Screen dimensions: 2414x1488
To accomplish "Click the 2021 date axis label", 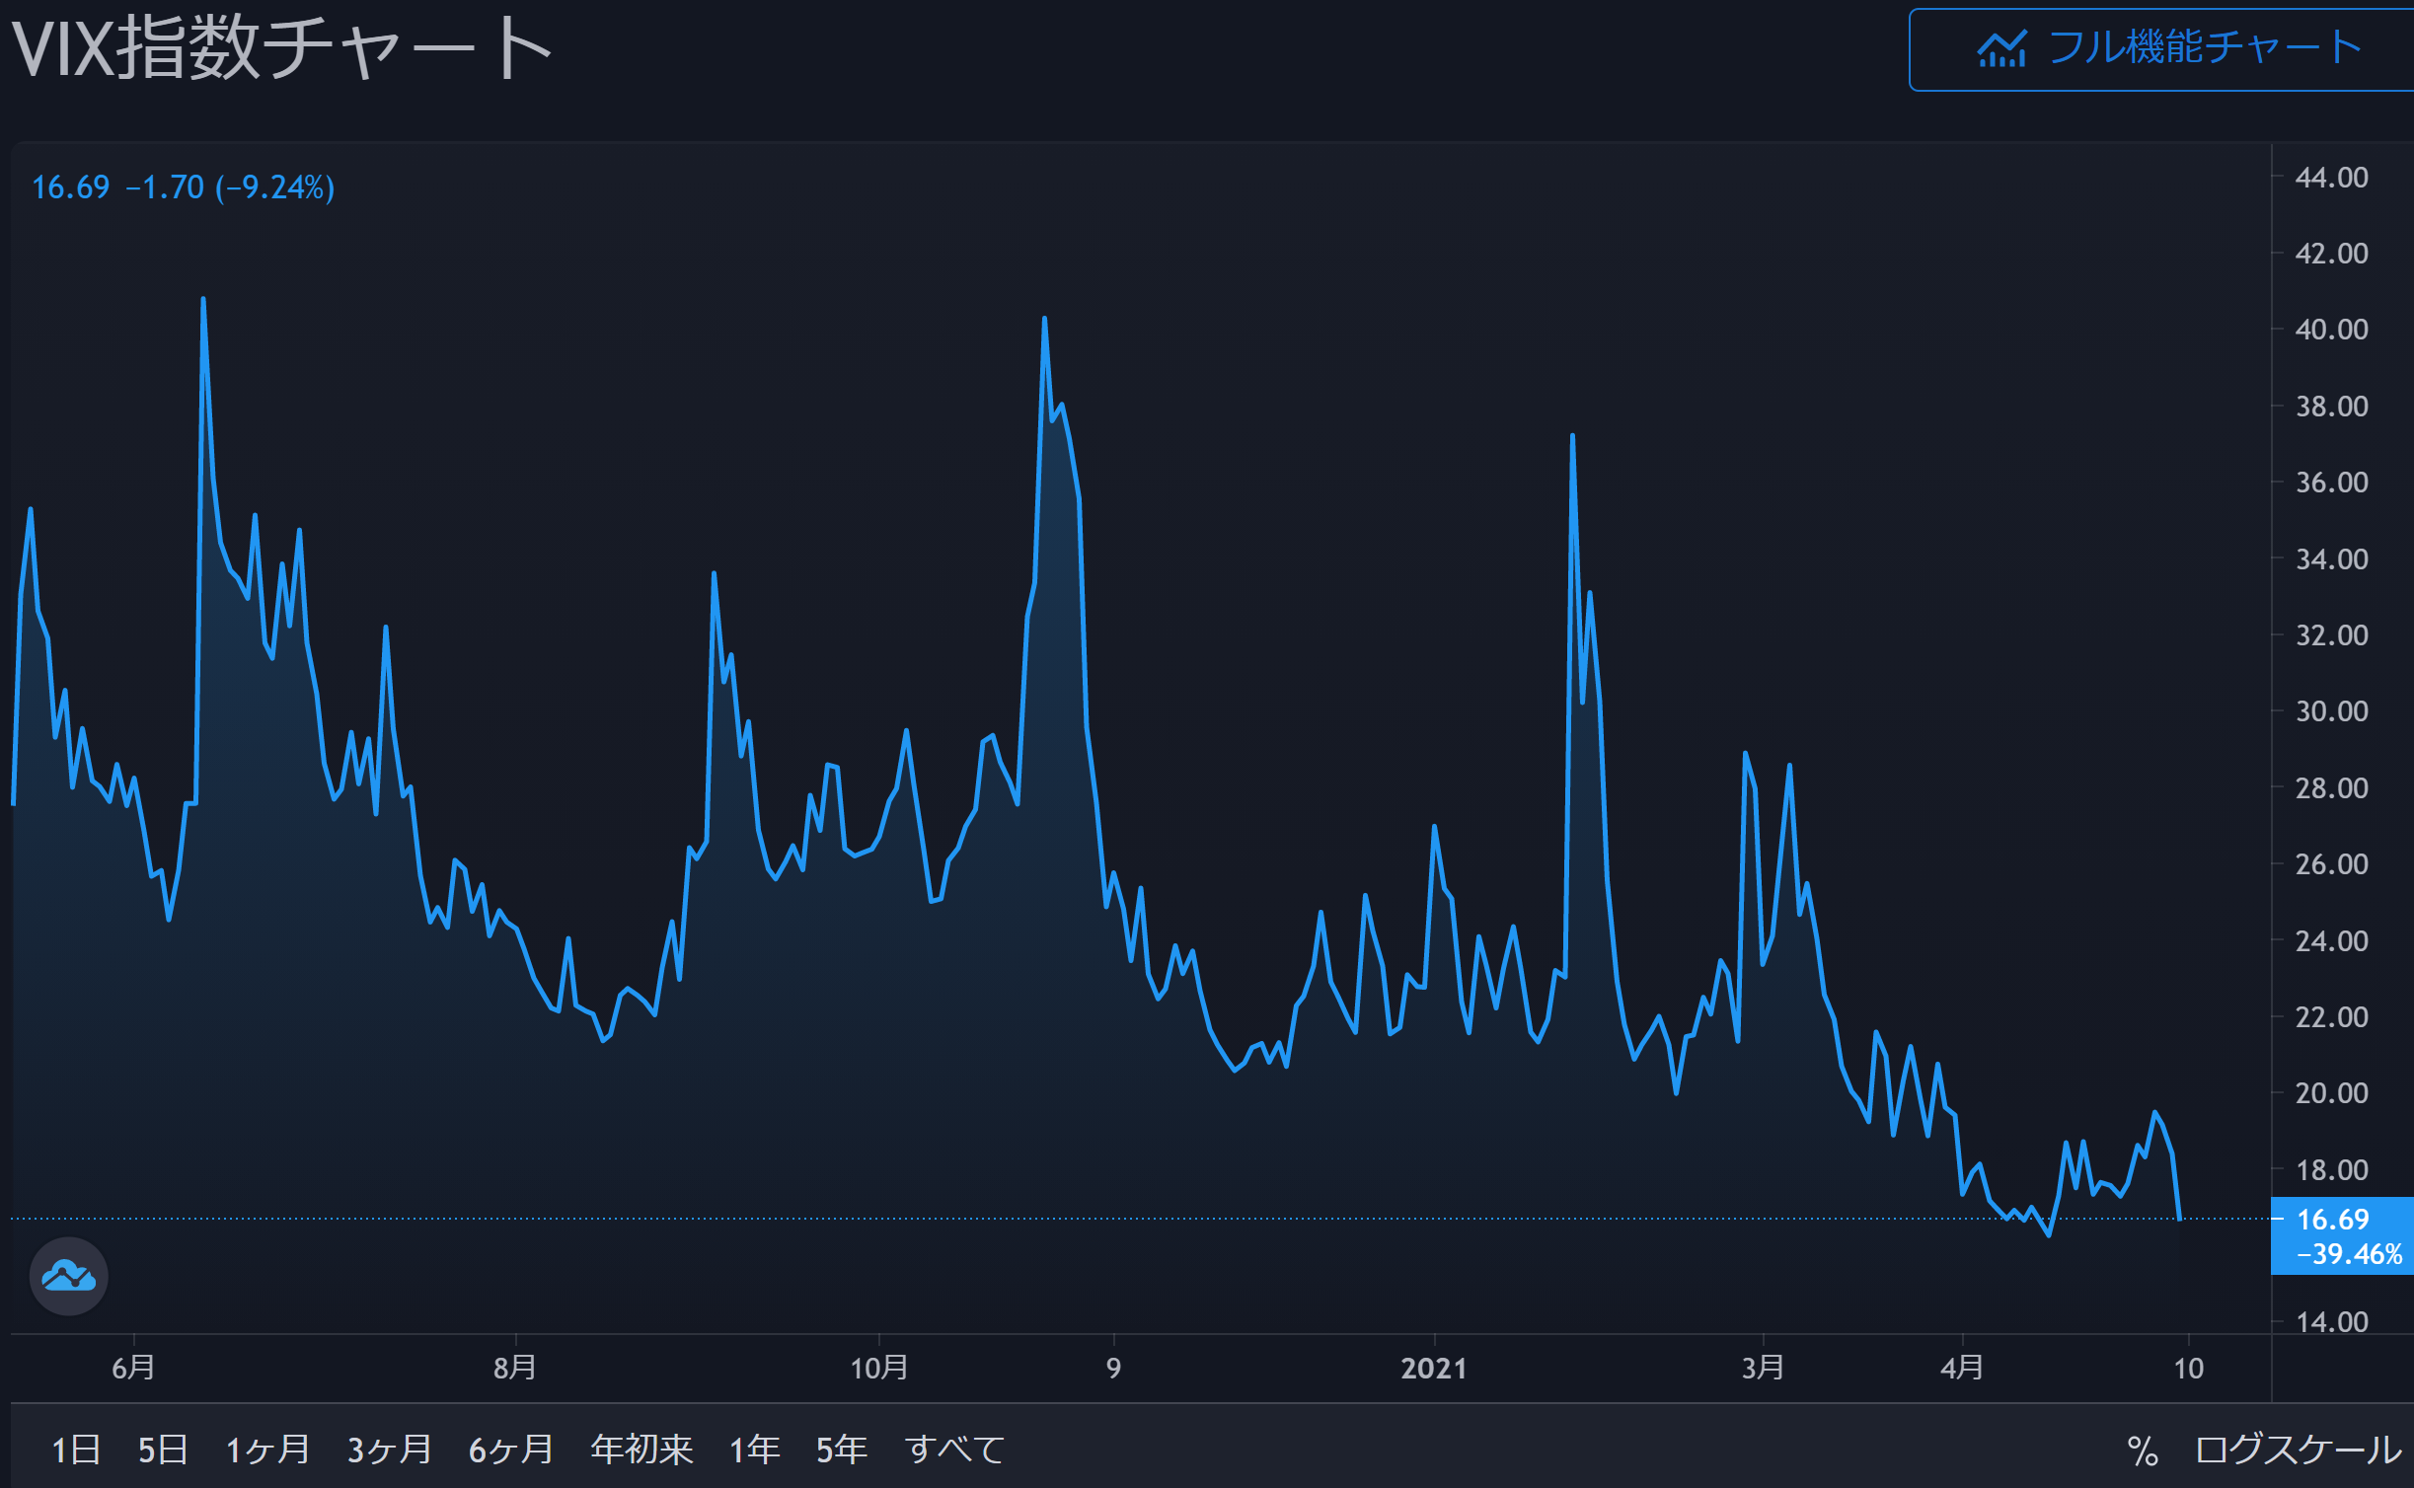I will (1433, 1369).
